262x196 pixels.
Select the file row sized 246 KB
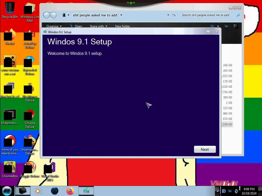coord(227,65)
